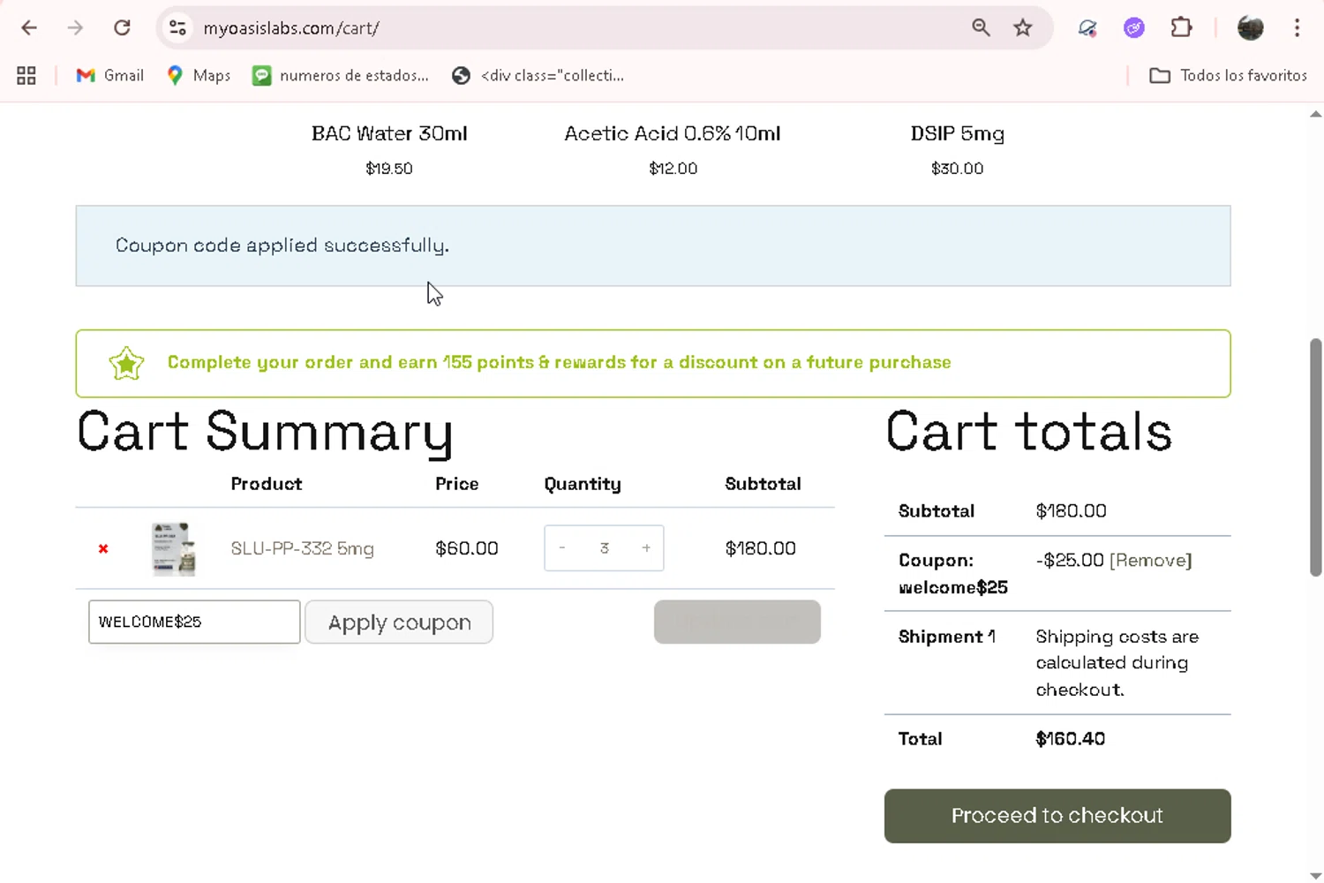
Task: Open the Gmail bookmark
Action: pyautogui.click(x=110, y=76)
